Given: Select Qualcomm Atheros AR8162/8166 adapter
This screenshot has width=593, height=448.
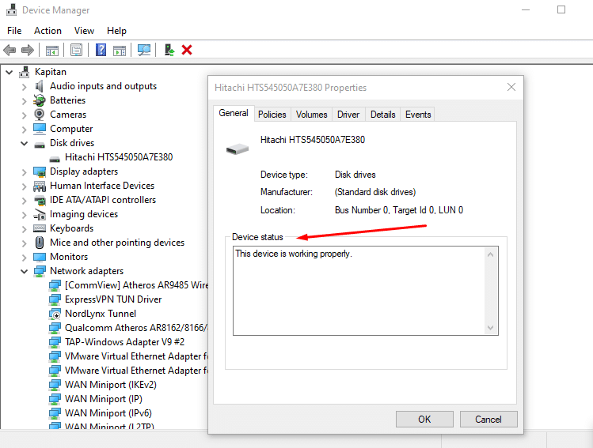Looking at the screenshot, I should (x=136, y=328).
